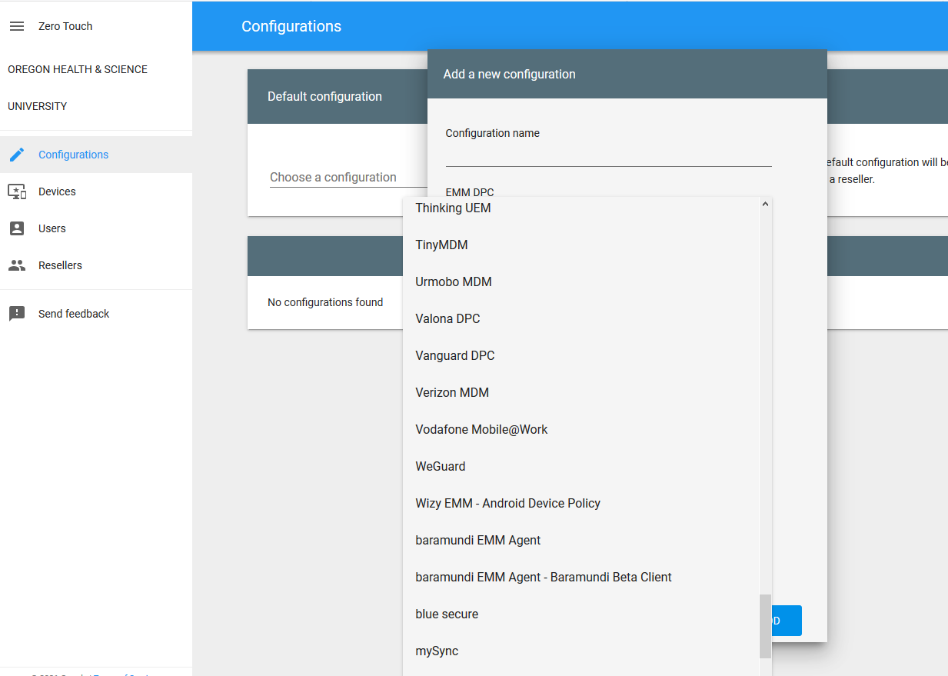Choose Verizon MDM
The image size is (948, 676).
coord(580,392)
